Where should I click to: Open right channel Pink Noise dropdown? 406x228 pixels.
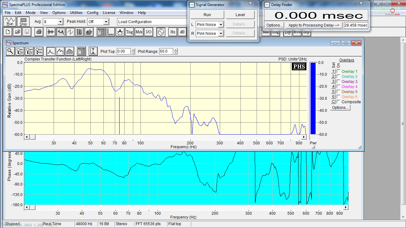(x=221, y=34)
